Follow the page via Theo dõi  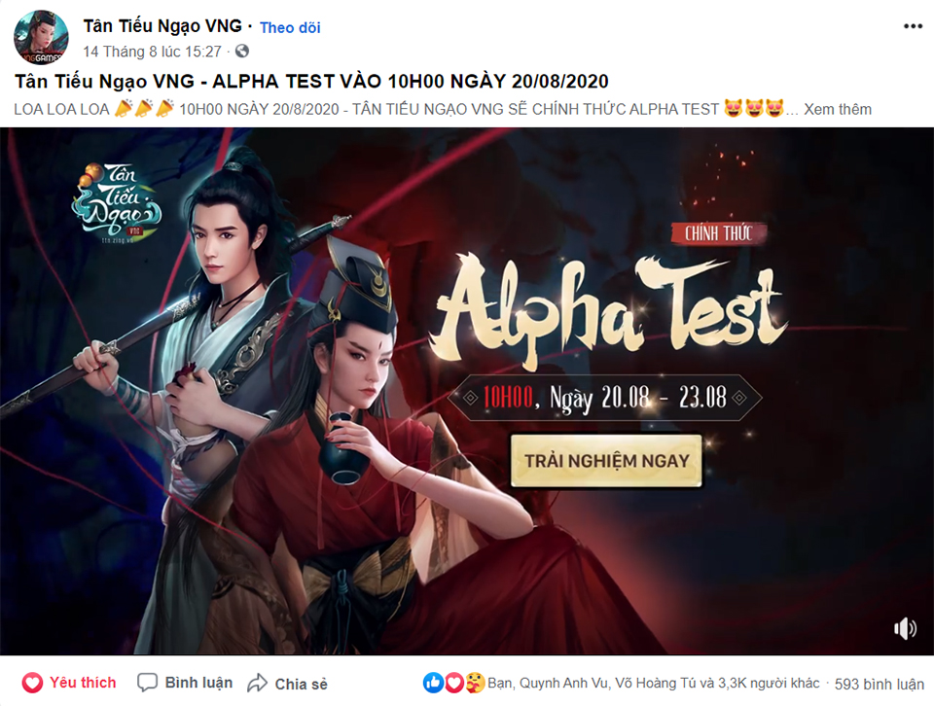pyautogui.click(x=290, y=27)
